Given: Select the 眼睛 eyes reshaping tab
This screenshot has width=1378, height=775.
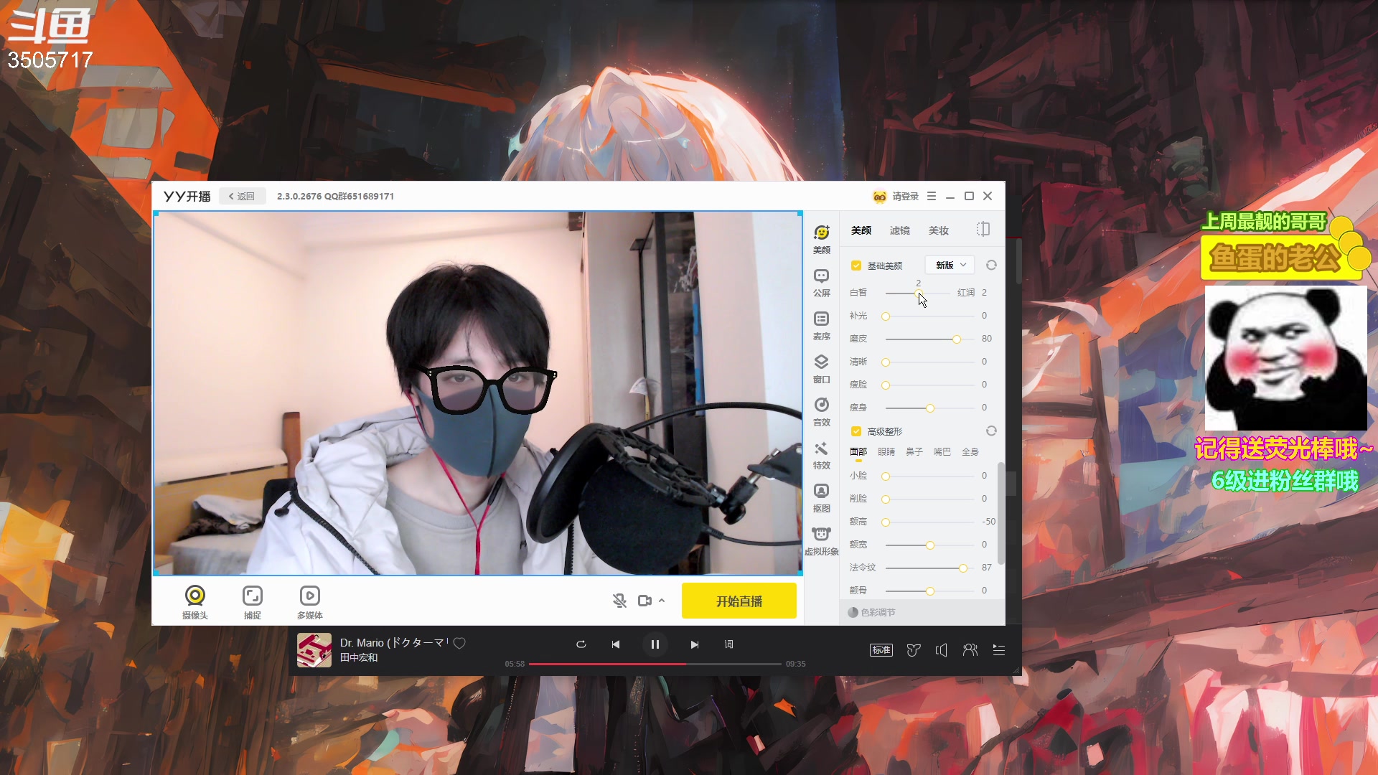Looking at the screenshot, I should pos(886,452).
